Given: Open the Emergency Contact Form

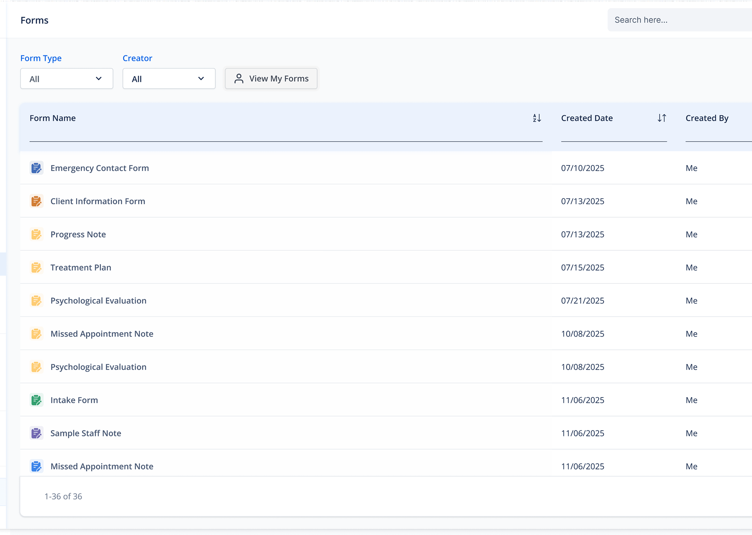Looking at the screenshot, I should 99,168.
